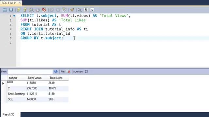This screenshot has width=209, height=117.
Task: Toggle word wrapping in editor
Action: [x=92, y=10]
